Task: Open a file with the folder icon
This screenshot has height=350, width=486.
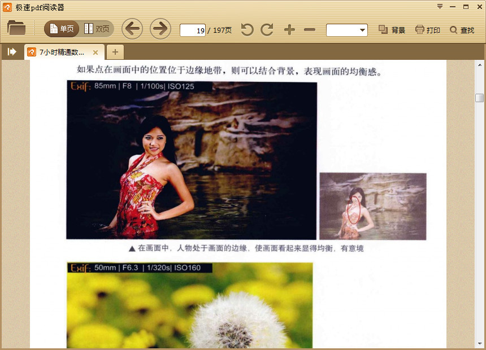Action: (x=16, y=28)
